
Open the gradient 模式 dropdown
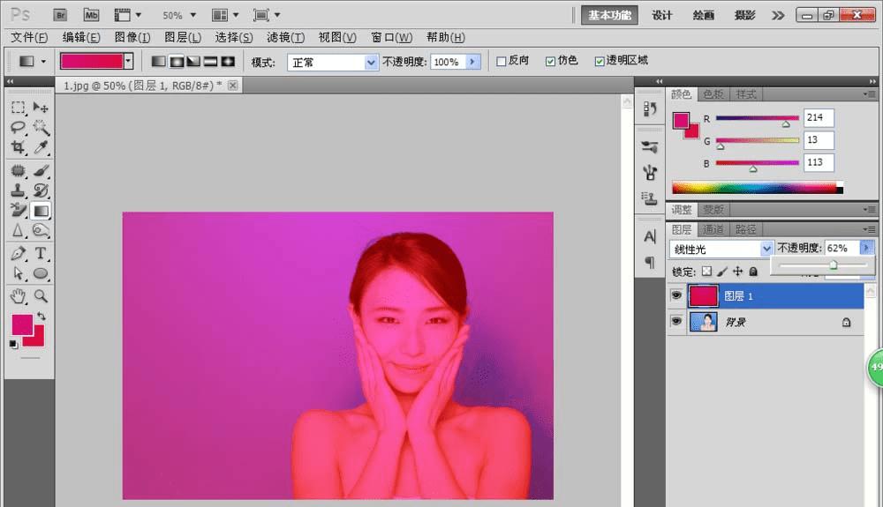click(x=371, y=62)
